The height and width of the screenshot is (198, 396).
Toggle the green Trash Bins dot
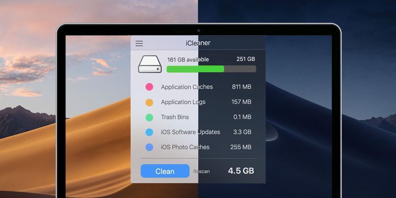click(x=149, y=117)
